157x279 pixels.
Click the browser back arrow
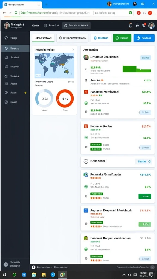(4, 13)
